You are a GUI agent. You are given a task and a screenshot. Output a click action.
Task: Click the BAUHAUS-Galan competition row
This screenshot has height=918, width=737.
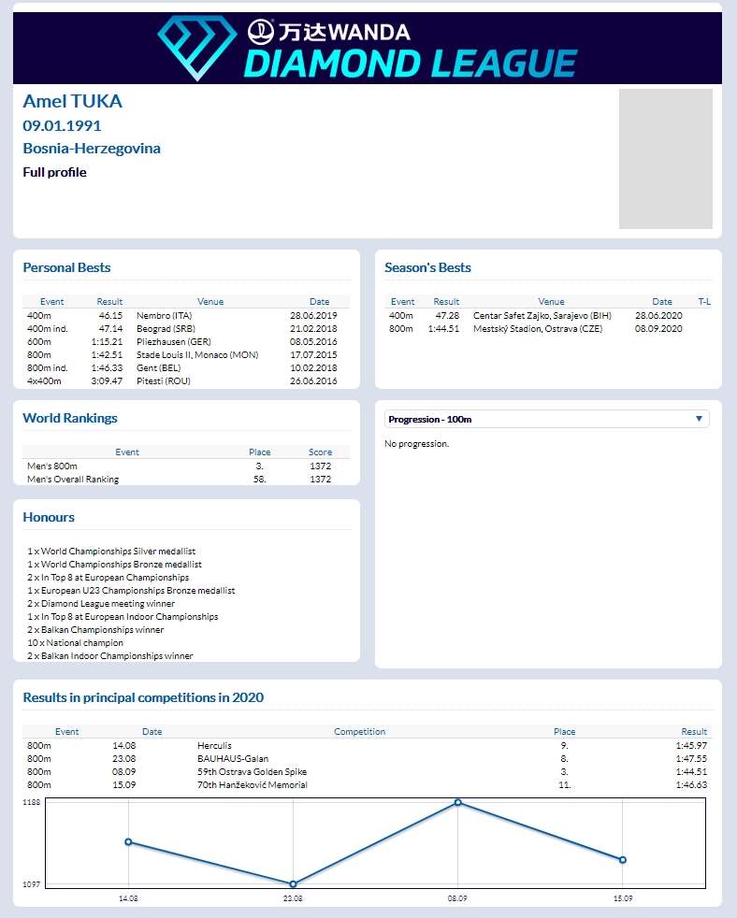point(366,759)
